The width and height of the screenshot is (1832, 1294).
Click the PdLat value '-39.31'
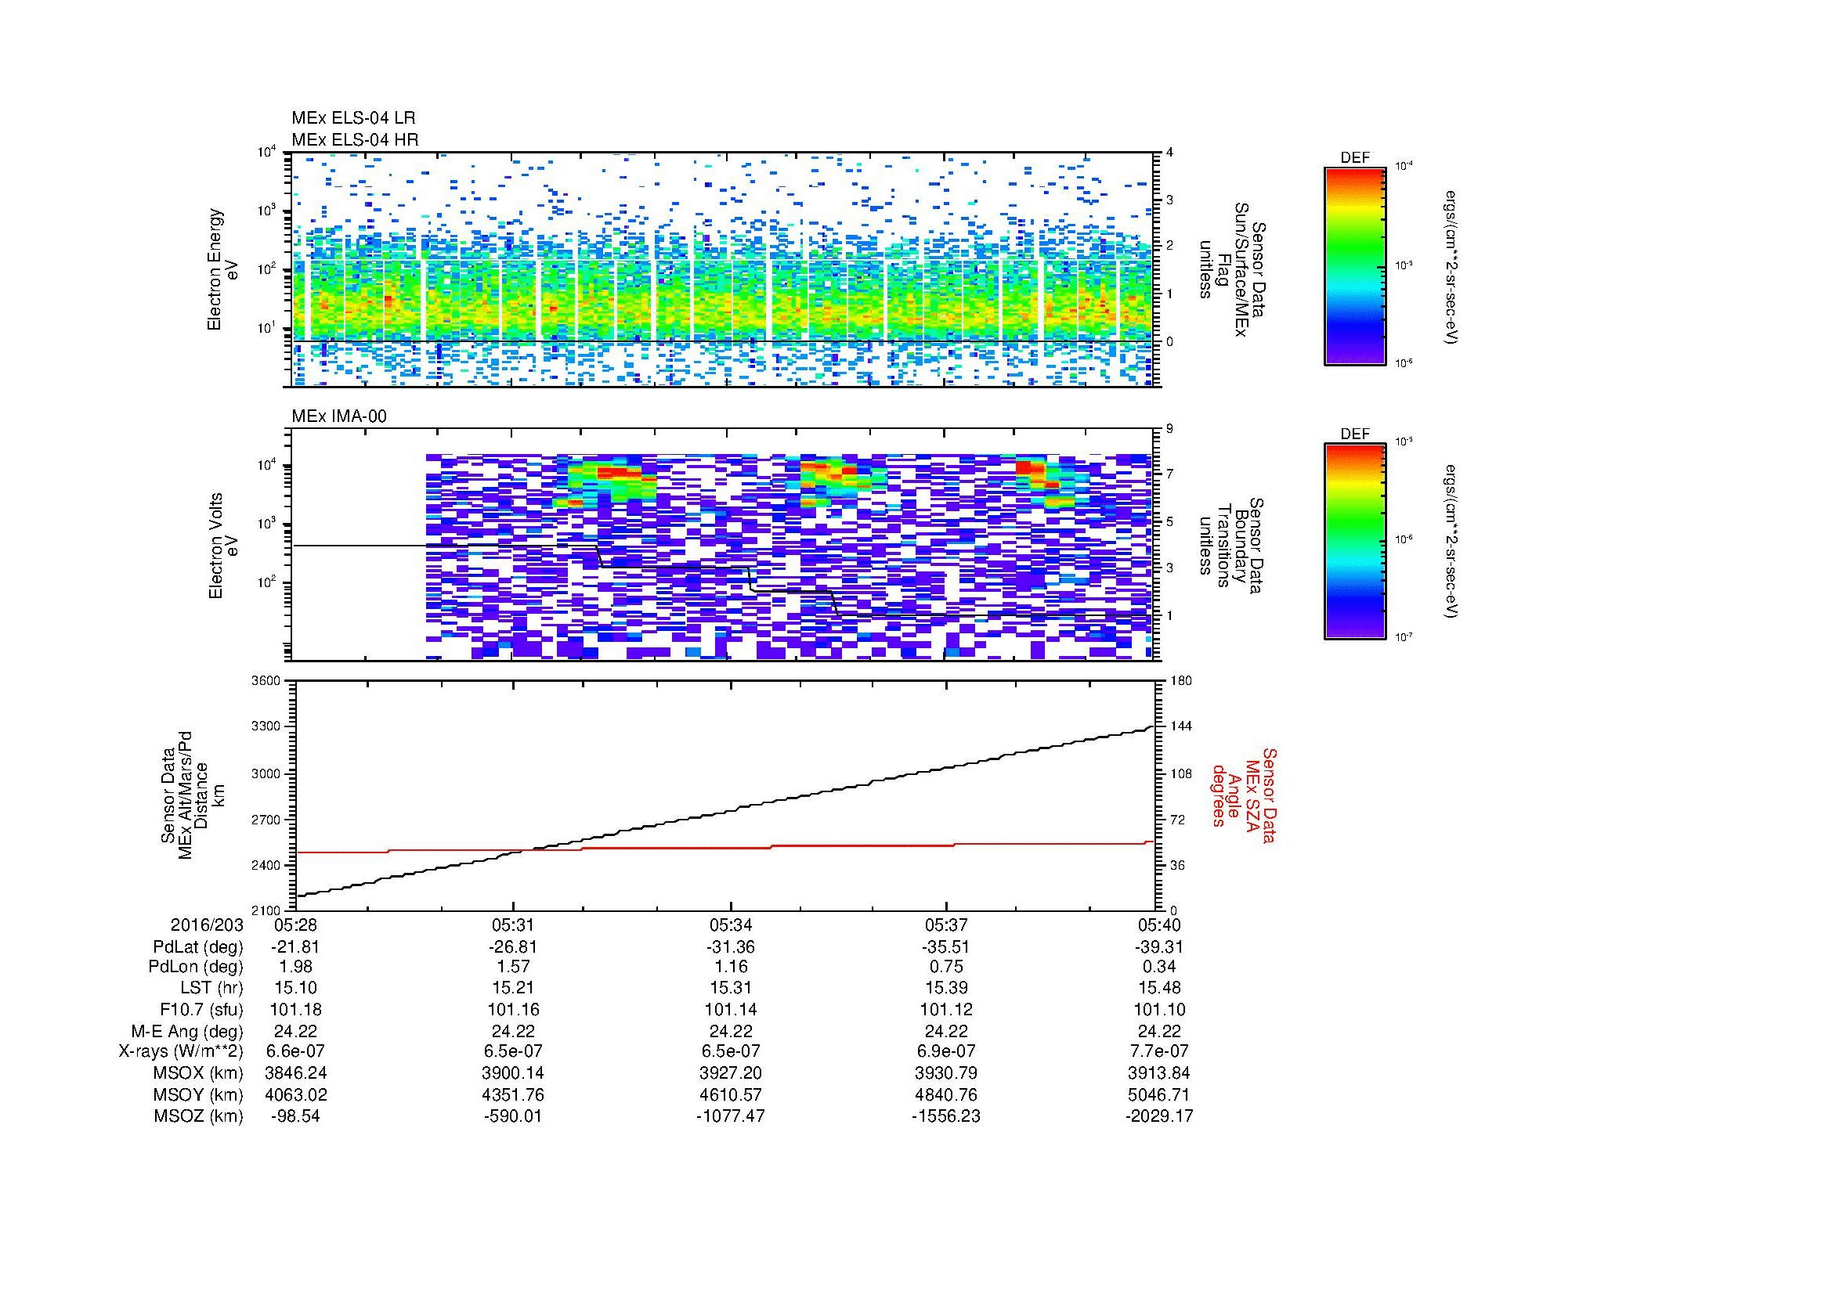pos(1159,947)
